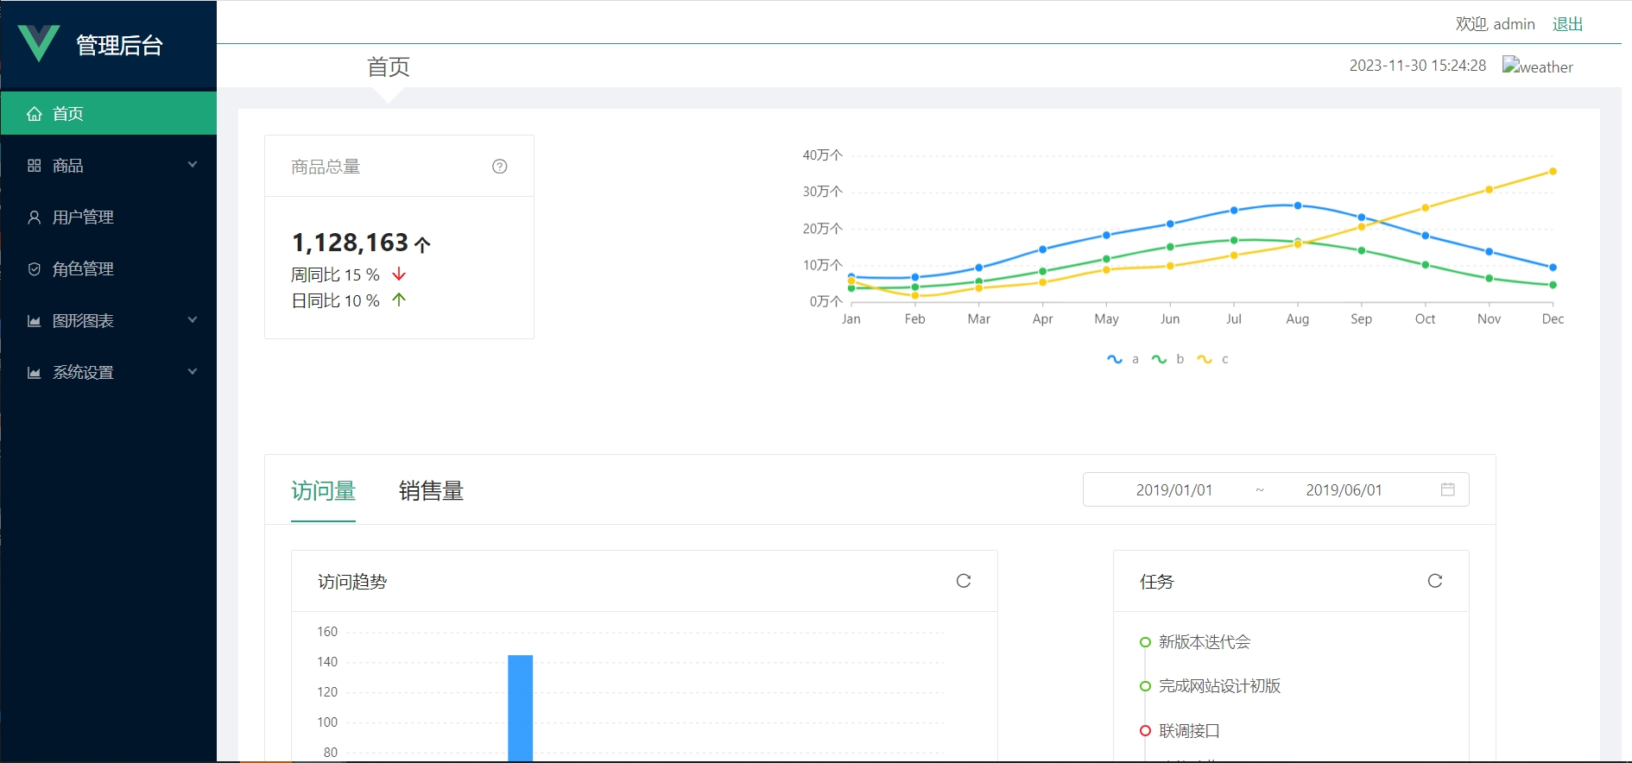Image resolution: width=1632 pixels, height=763 pixels.
Task: Click the green Vue logo
Action: click(x=39, y=43)
